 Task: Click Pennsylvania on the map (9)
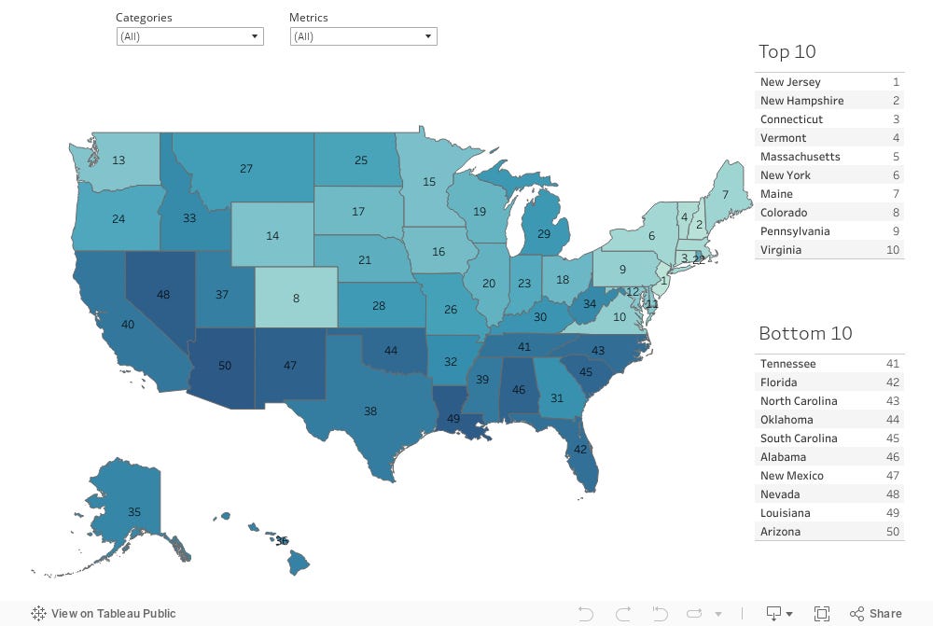click(622, 270)
